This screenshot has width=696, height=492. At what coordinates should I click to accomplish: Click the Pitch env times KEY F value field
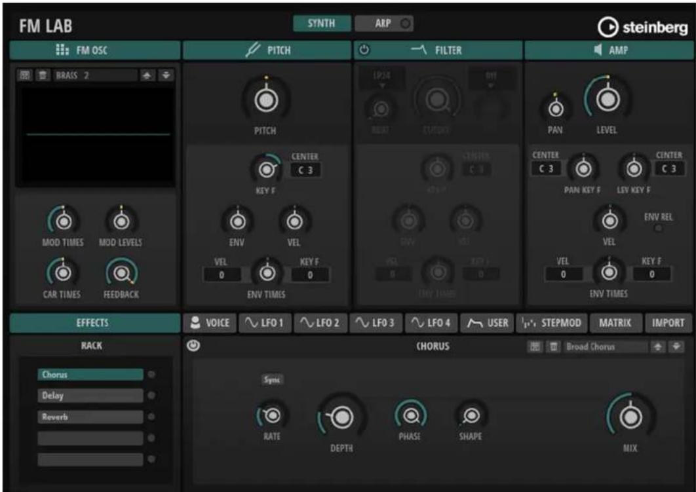[x=310, y=275]
